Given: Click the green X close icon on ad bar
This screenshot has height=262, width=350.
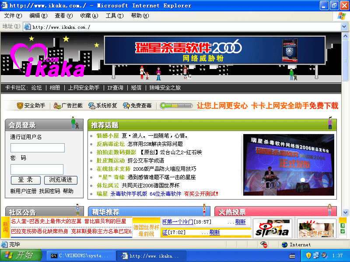Looking at the screenshot, I should click(343, 225).
